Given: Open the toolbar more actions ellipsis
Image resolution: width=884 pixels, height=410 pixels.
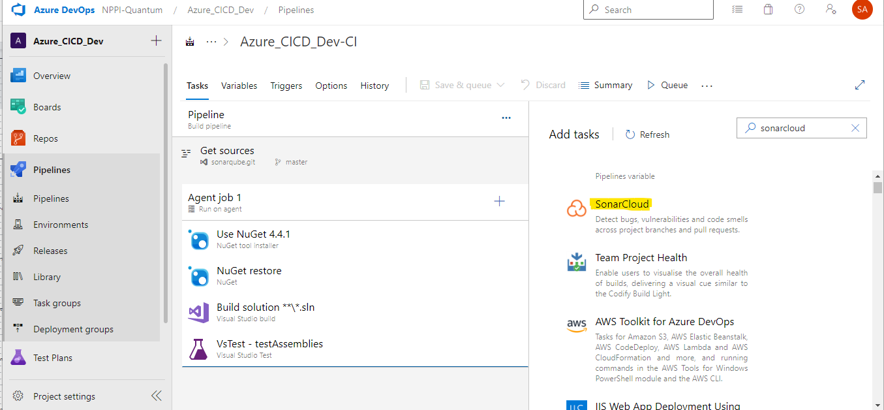Looking at the screenshot, I should point(707,86).
